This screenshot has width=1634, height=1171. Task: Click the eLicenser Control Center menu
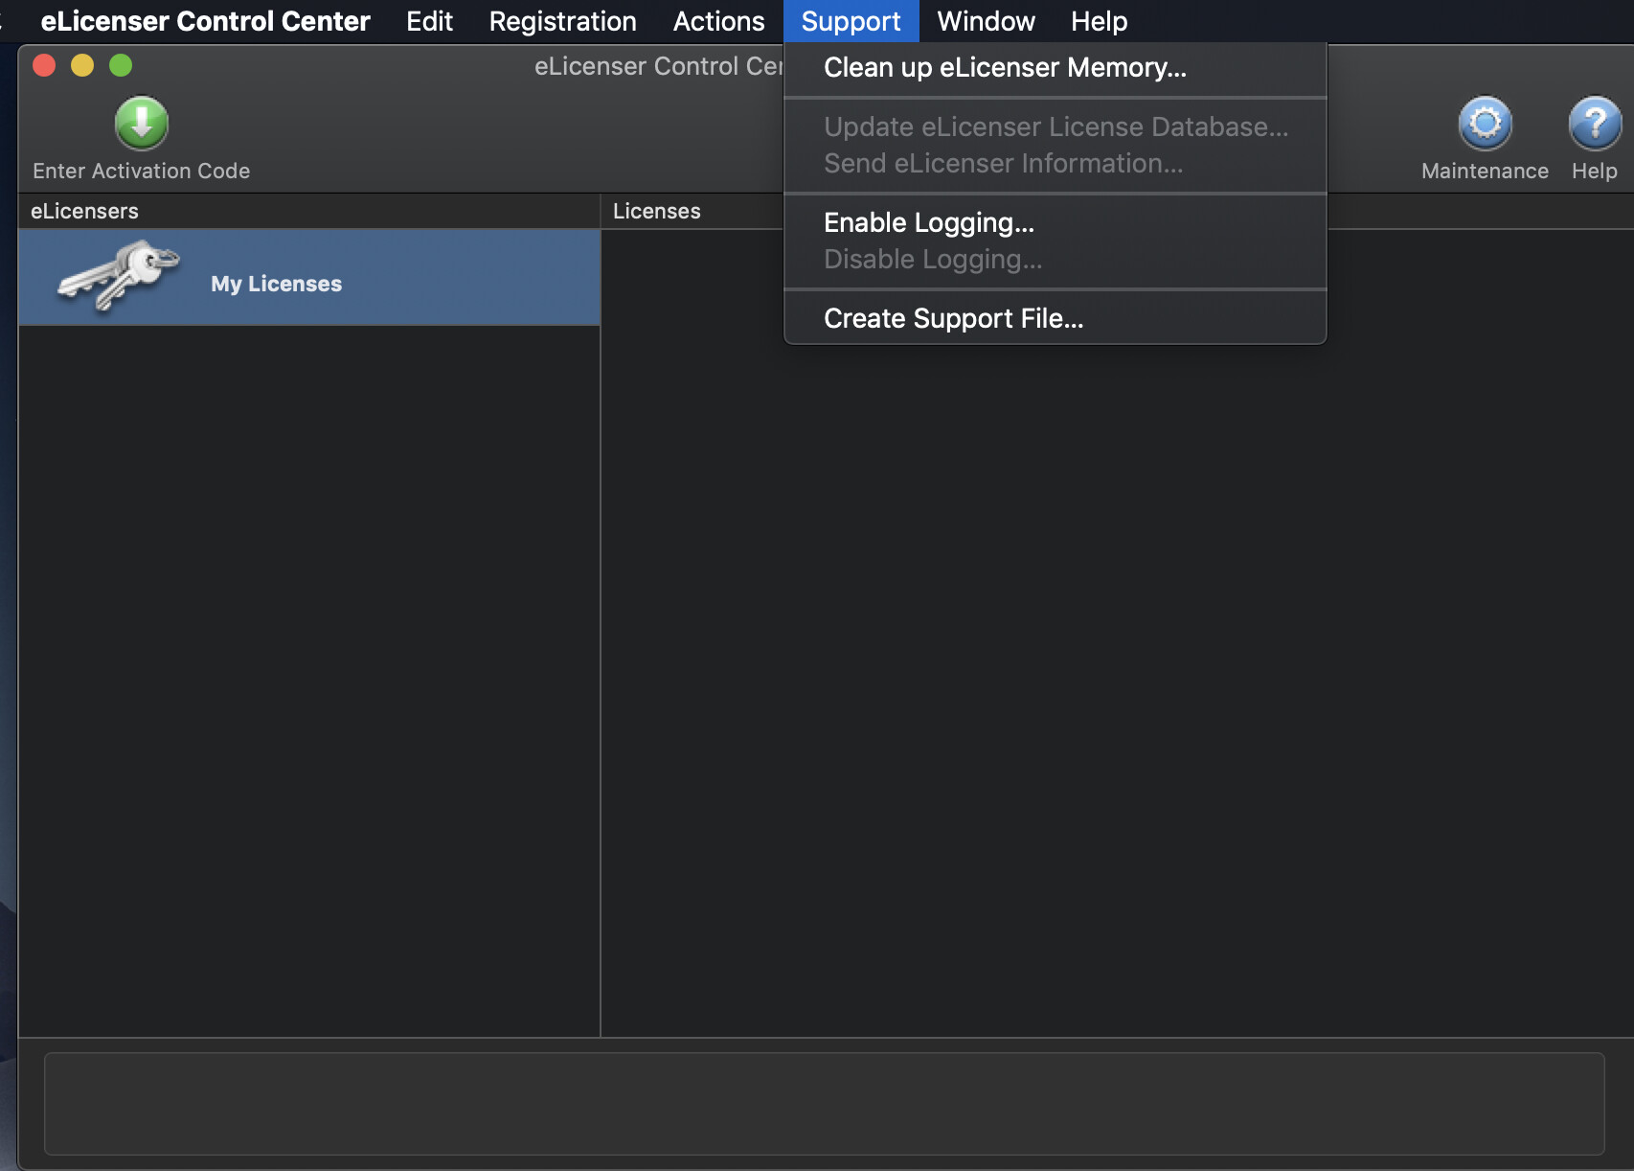(x=204, y=20)
